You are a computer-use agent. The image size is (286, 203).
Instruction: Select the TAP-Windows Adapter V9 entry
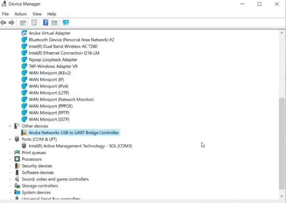[x=53, y=66]
